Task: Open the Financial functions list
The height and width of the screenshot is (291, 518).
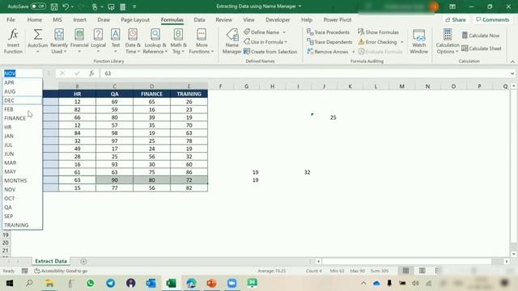Action: tap(79, 41)
